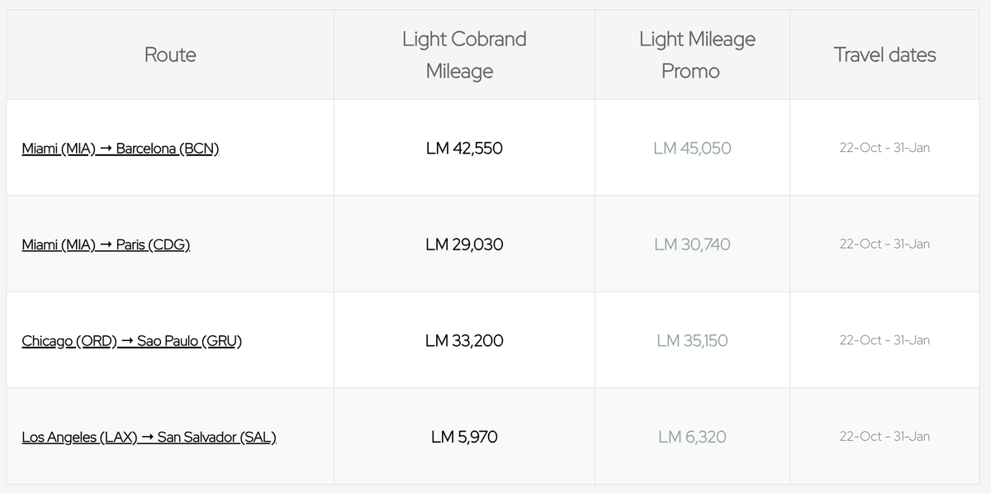Select travel dates for the San Salvador row

pyautogui.click(x=884, y=437)
